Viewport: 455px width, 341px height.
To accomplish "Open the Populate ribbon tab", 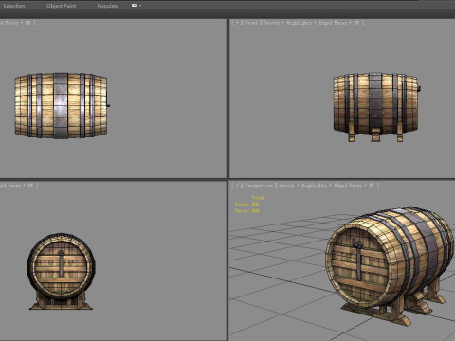I will (108, 6).
